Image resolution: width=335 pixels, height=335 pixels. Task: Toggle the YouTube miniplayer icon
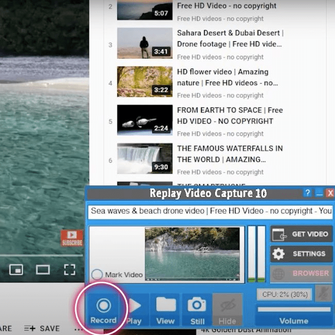pos(16,270)
